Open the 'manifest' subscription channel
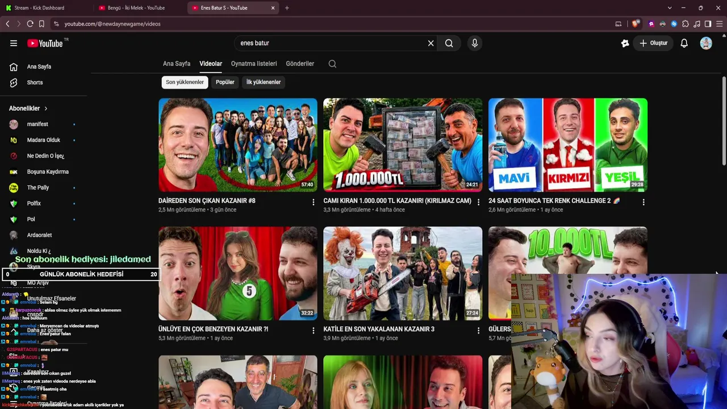The height and width of the screenshot is (409, 727). (x=37, y=124)
